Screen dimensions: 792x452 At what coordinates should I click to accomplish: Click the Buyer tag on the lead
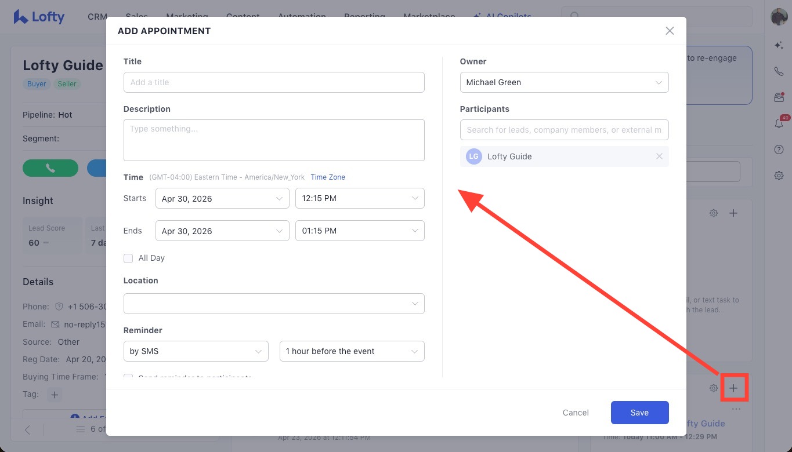tap(37, 84)
